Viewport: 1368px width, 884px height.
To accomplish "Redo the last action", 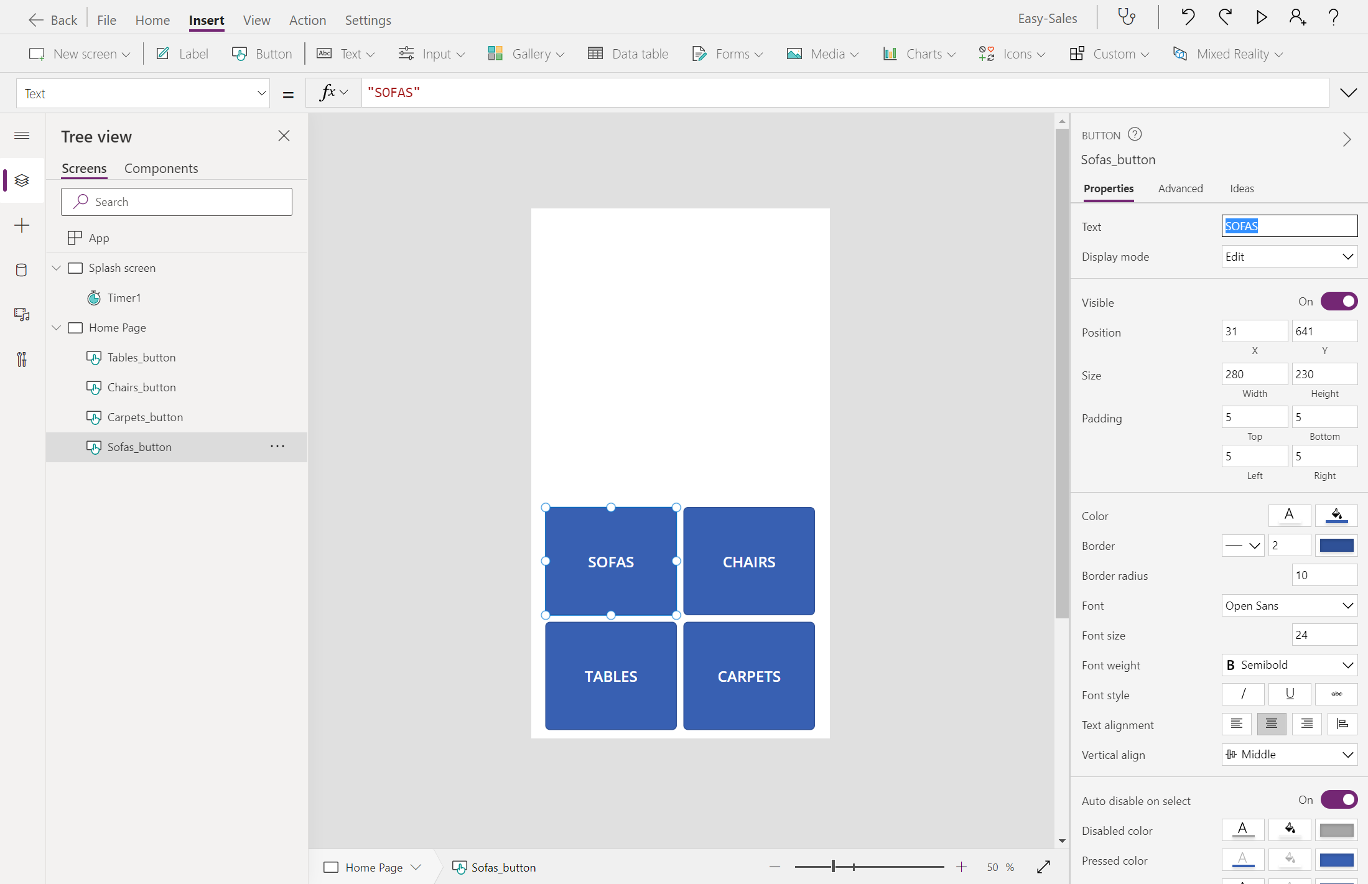I will point(1225,17).
